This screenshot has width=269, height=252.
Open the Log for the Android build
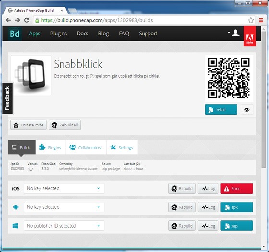point(208,207)
